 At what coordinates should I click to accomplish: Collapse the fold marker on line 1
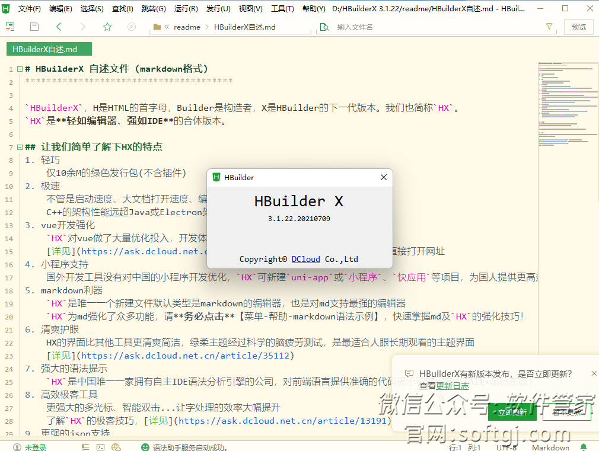[x=18, y=69]
